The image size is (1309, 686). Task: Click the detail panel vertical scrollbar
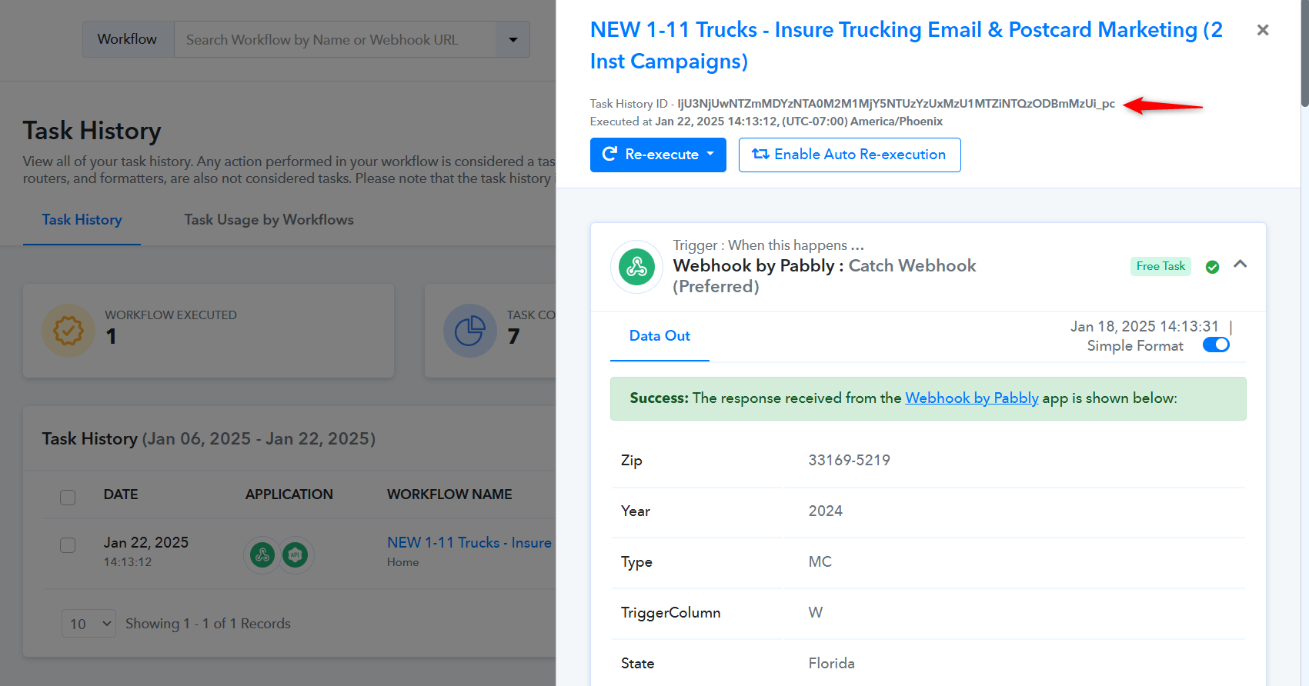1304,54
